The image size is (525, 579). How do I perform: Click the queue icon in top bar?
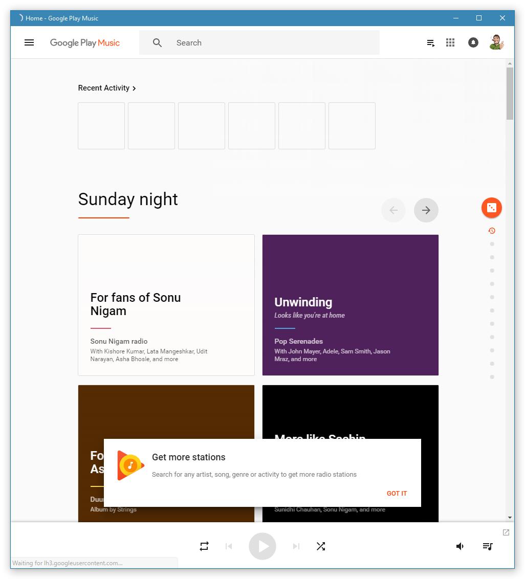click(x=431, y=43)
